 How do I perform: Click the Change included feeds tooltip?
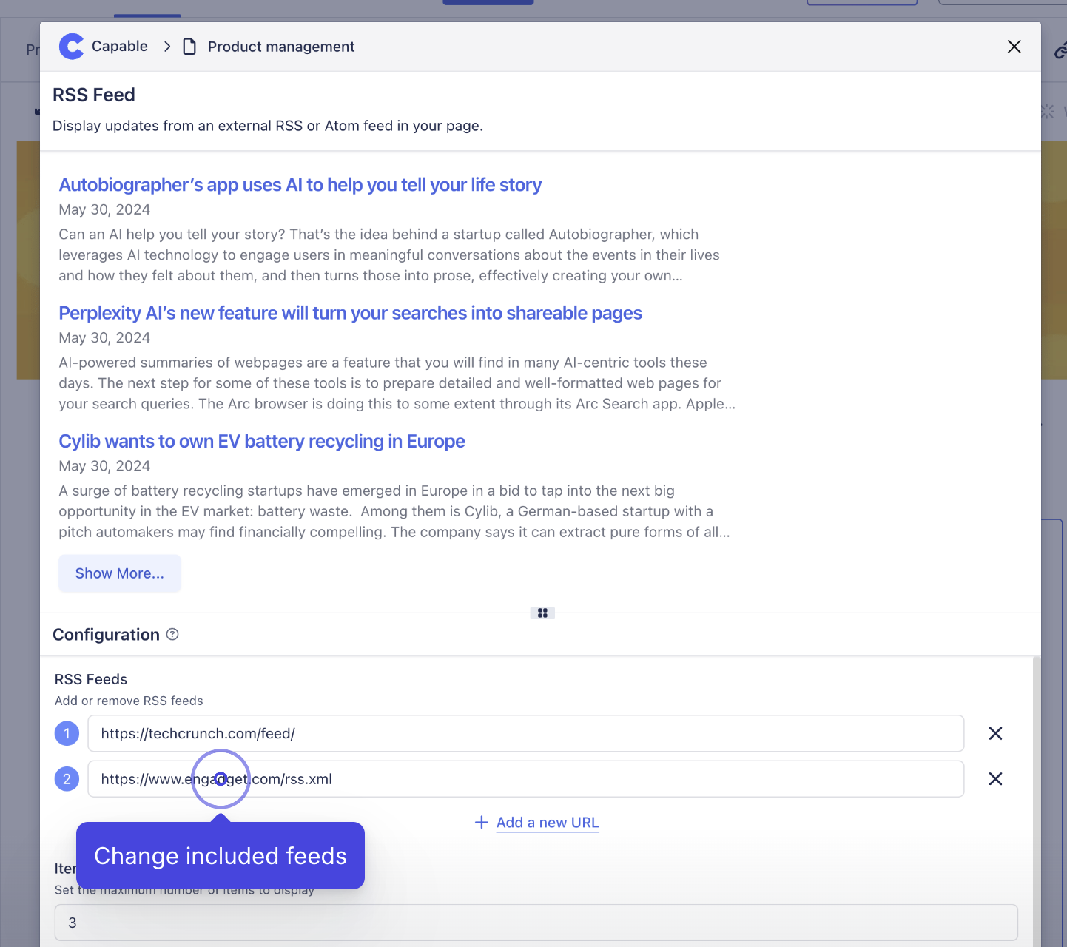click(221, 856)
